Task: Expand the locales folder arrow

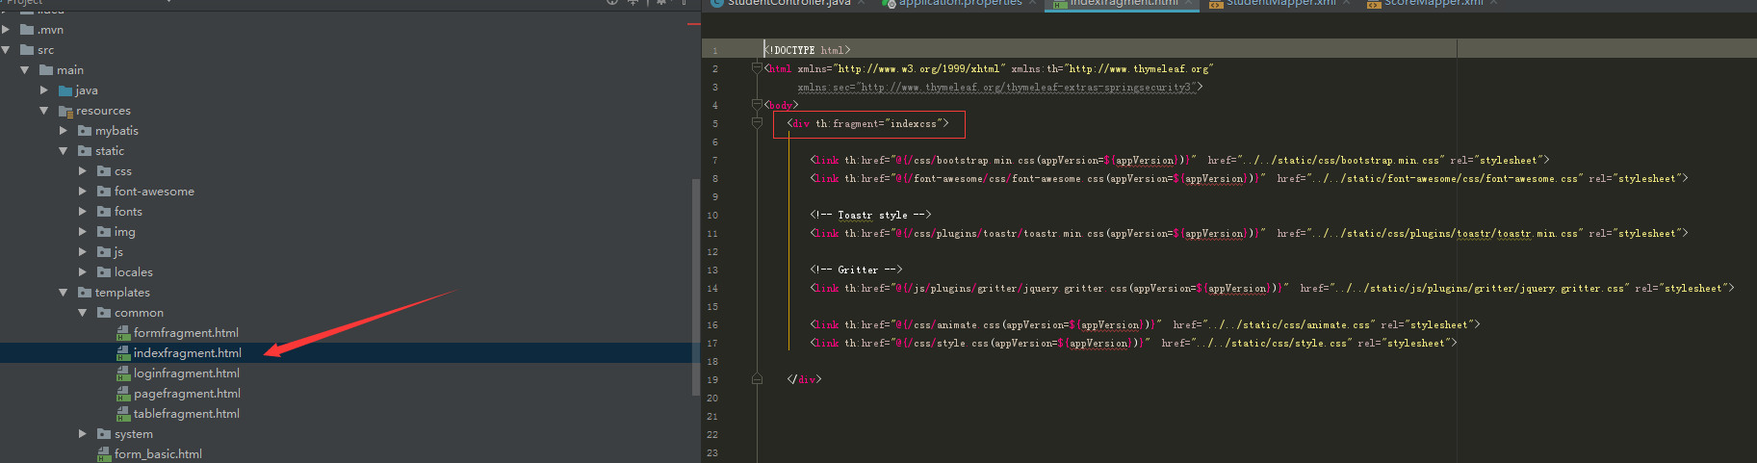Action: tap(83, 272)
